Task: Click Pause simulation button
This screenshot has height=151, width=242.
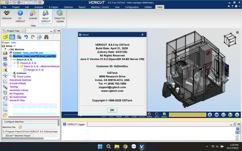Action: point(223,115)
